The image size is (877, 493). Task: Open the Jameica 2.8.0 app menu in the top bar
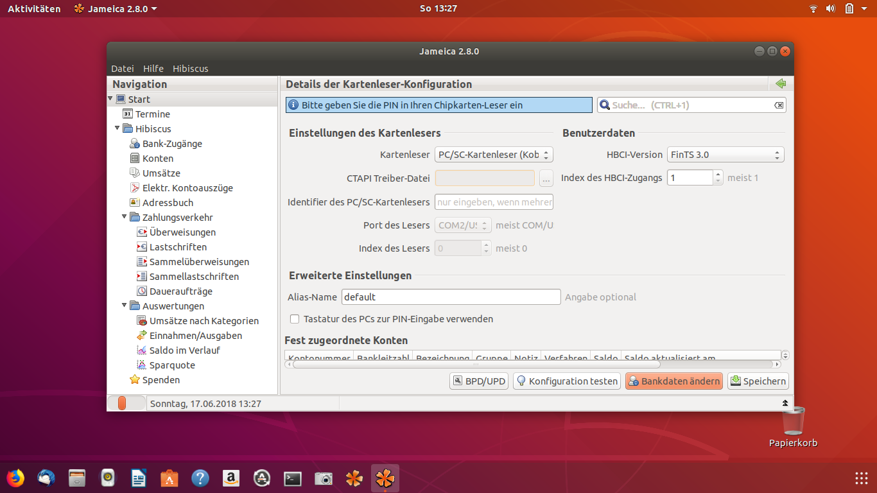[x=116, y=8]
